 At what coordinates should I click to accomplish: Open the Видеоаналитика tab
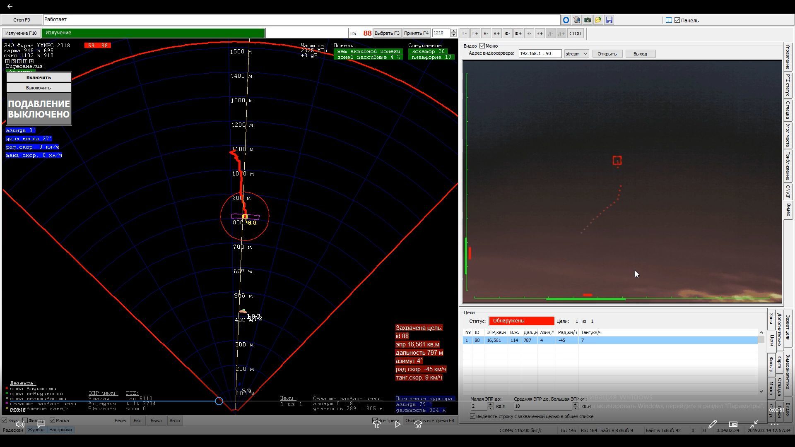click(x=788, y=371)
